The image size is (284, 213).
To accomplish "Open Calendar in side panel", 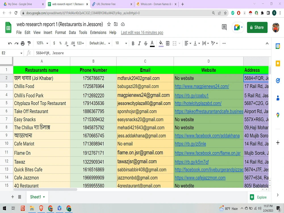I will click(278, 46).
